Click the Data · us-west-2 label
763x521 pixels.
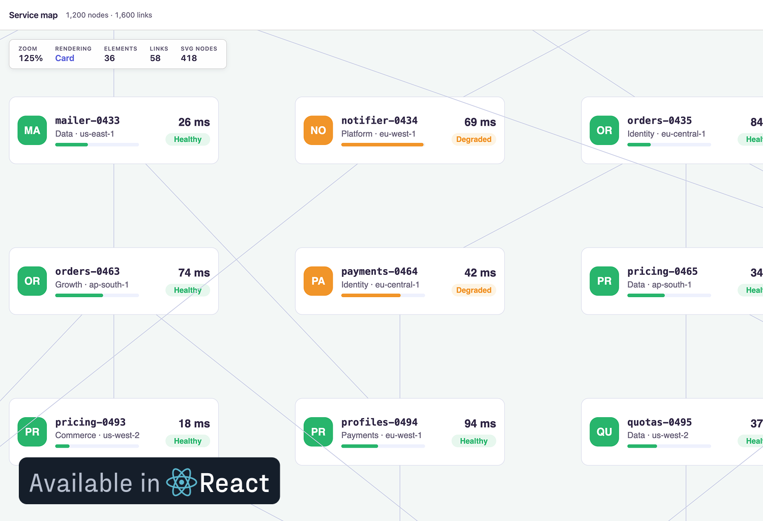pyautogui.click(x=658, y=436)
